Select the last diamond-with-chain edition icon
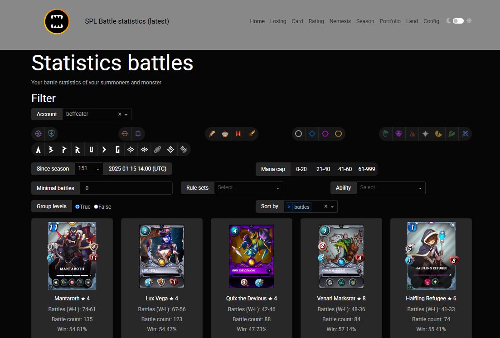The height and width of the screenshot is (338, 500). pyautogui.click(x=184, y=149)
